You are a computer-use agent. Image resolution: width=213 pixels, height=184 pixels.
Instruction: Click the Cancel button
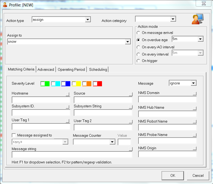click(x=198, y=176)
